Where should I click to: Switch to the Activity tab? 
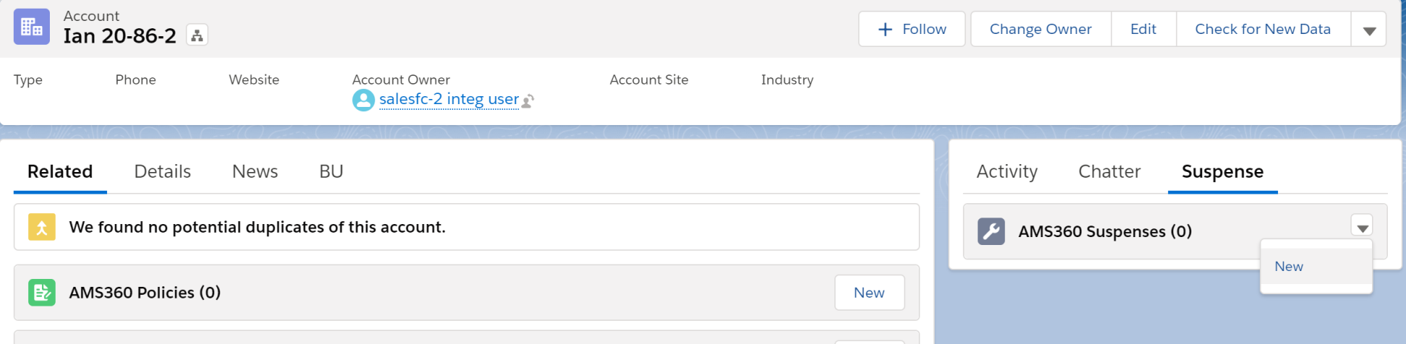(x=1007, y=171)
